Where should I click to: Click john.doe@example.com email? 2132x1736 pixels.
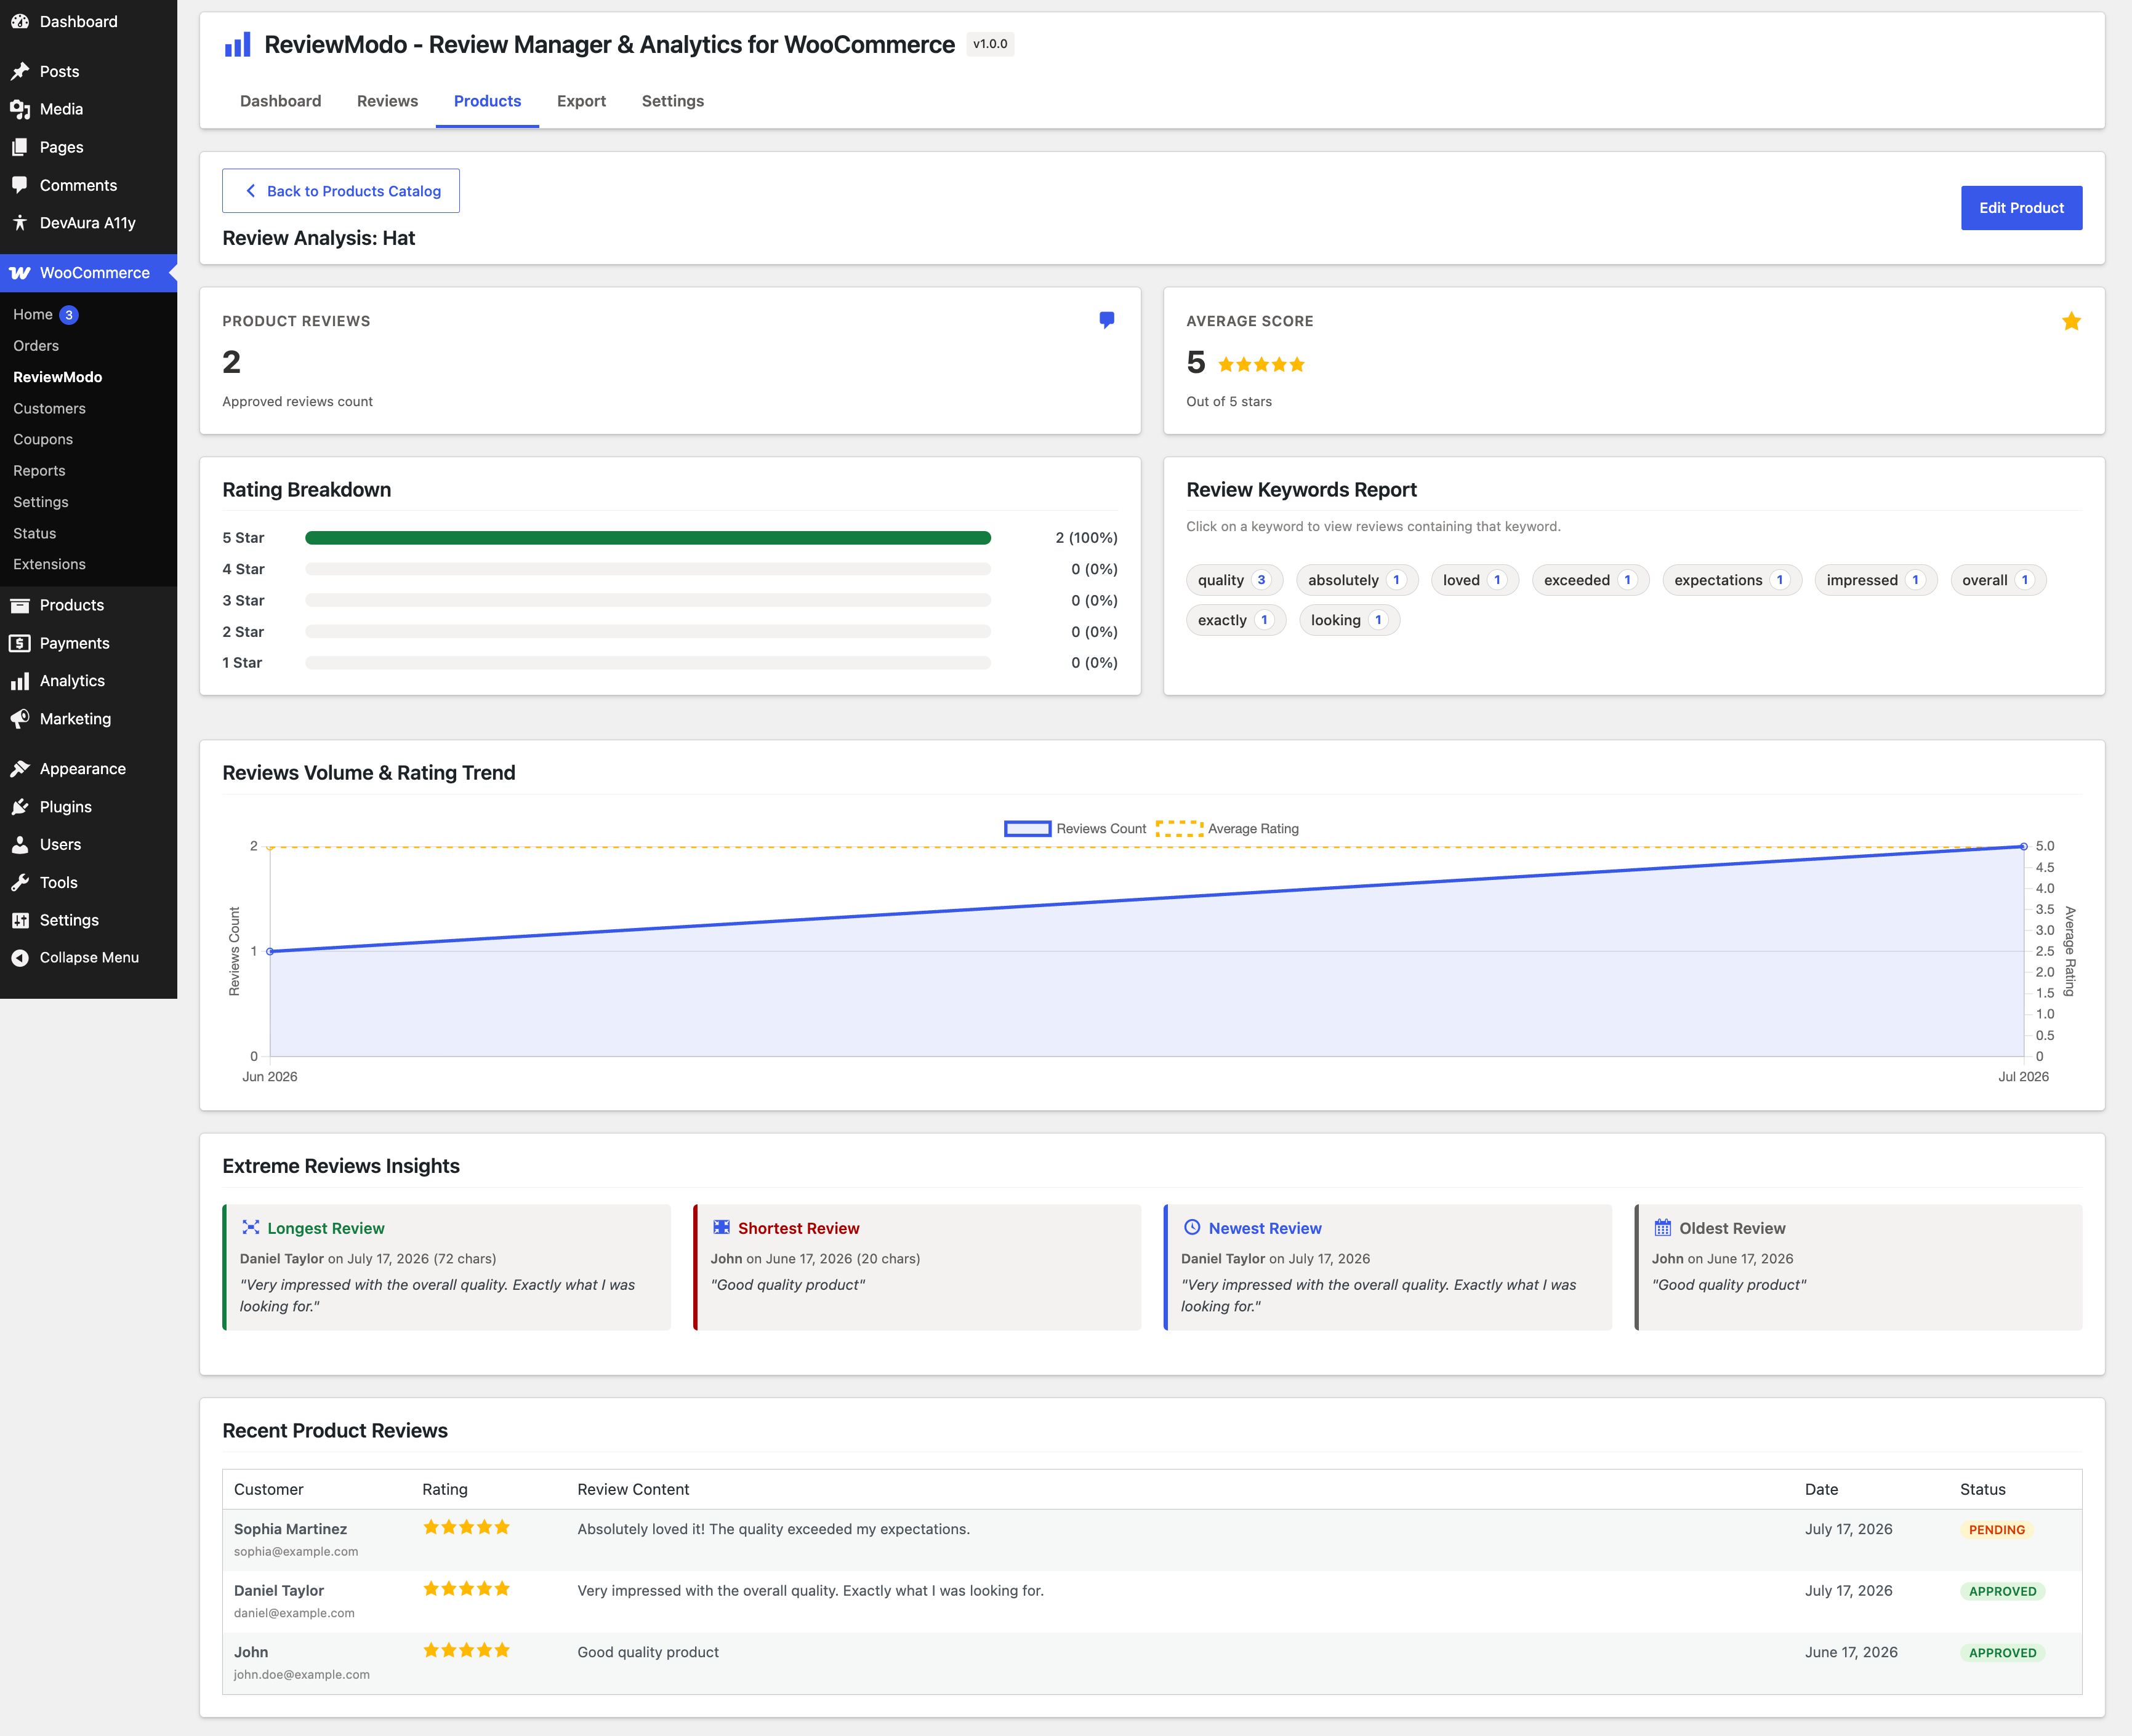(x=301, y=1675)
